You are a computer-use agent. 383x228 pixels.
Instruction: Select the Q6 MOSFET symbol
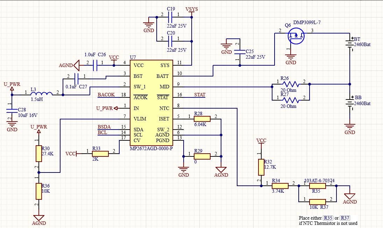point(296,36)
